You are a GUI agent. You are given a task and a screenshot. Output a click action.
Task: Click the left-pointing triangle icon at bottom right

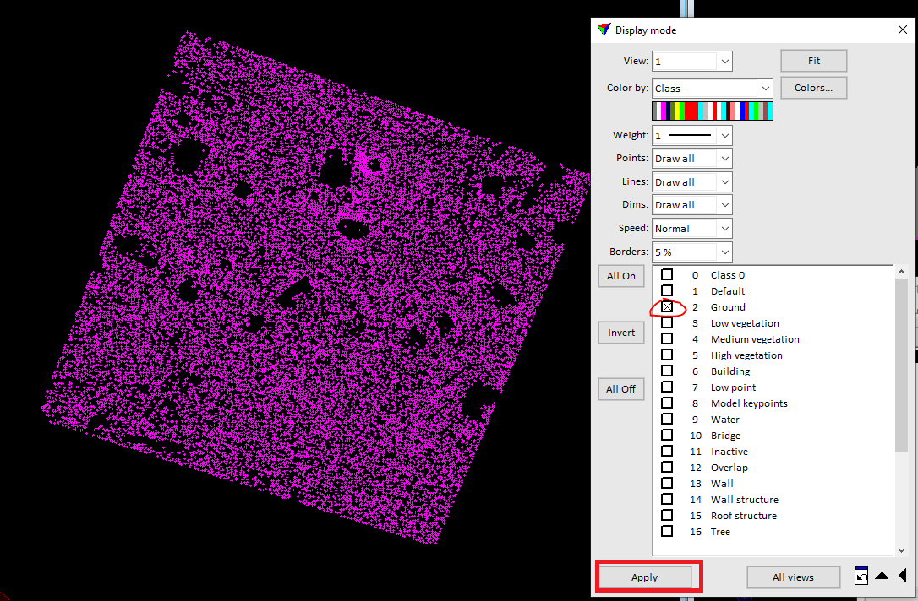(x=901, y=576)
